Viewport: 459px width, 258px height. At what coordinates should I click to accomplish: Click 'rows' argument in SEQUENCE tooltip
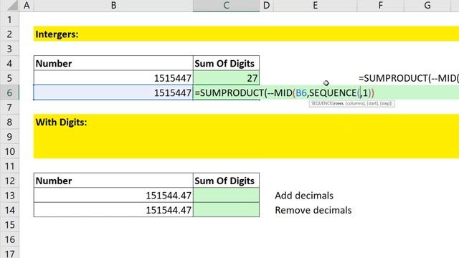tap(338, 103)
